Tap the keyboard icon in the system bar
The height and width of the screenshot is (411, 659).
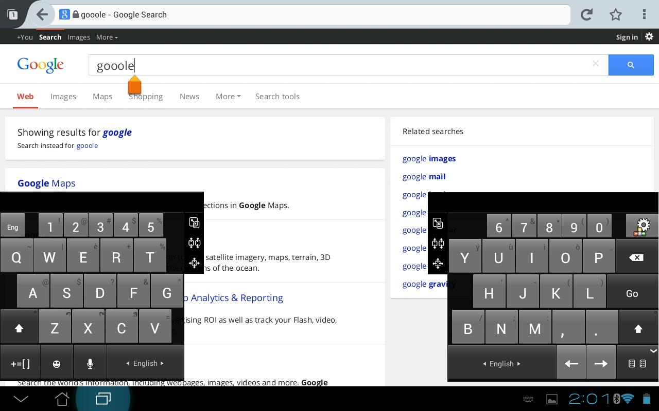tap(528, 399)
